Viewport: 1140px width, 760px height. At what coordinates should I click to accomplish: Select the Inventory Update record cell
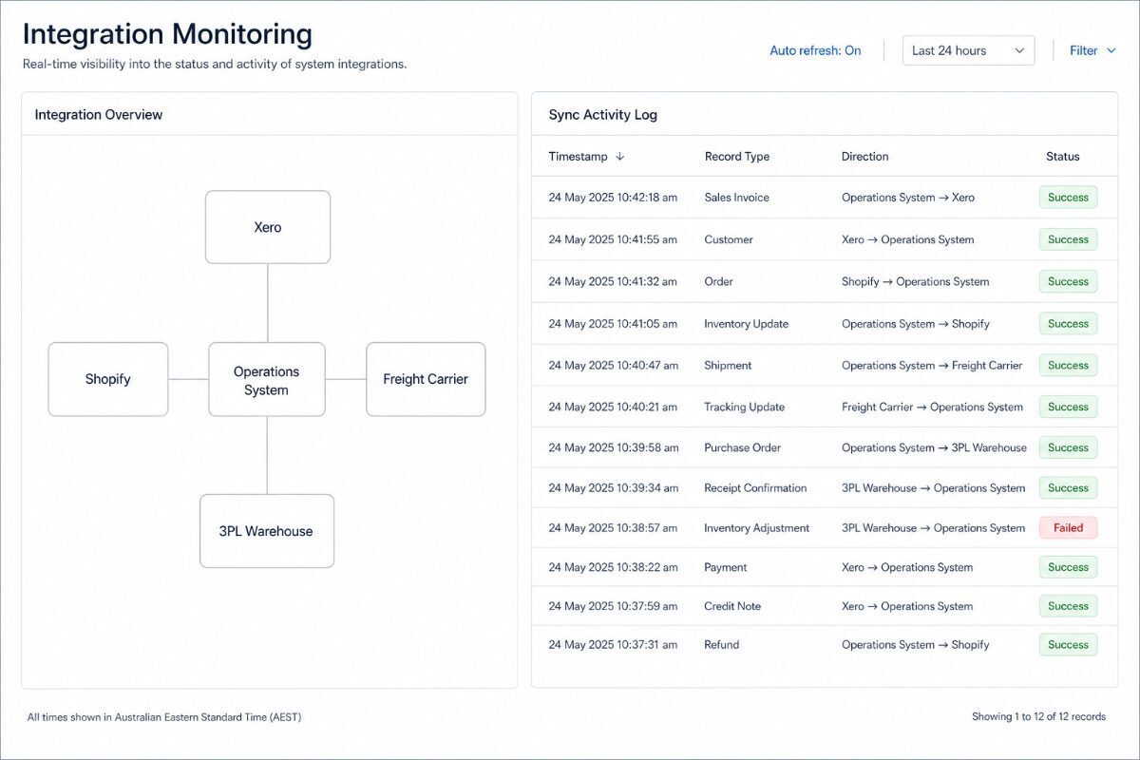click(746, 324)
